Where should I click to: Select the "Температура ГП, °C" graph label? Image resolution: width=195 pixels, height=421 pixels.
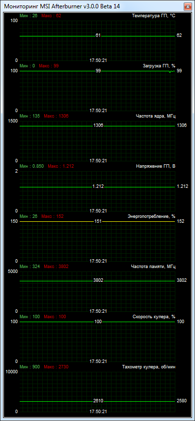coord(154,16)
